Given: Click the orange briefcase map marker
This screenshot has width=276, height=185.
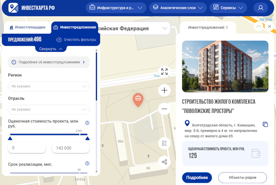Looking at the screenshot, I should (x=138, y=99).
